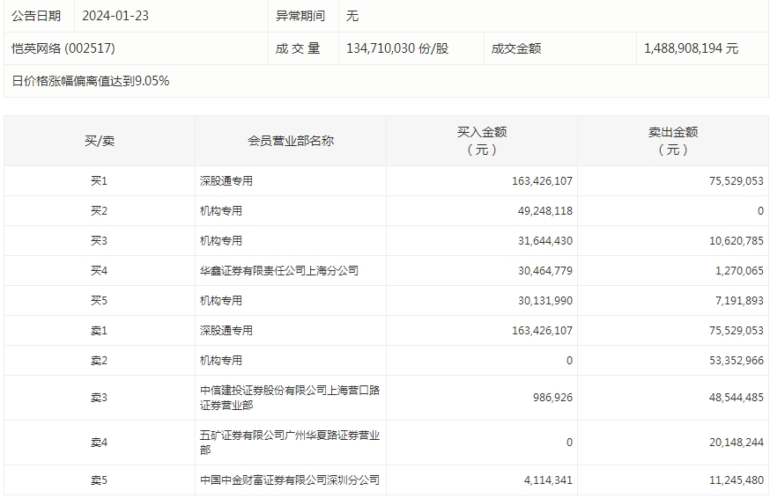Select the sell amount 11,245,480
Image resolution: width=770 pixels, height=498 pixels.
[737, 480]
